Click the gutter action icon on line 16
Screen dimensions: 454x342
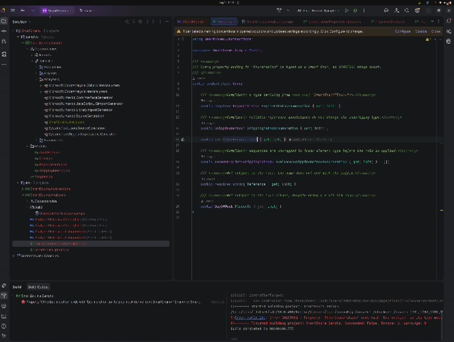pyautogui.click(x=183, y=140)
